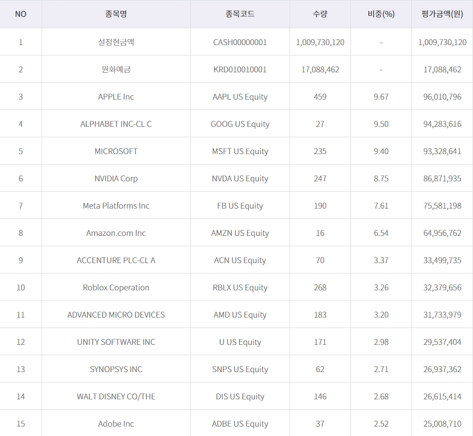Click Adobe valuation 25,008,710
Screen dimensions: 473x436
pyautogui.click(x=442, y=424)
